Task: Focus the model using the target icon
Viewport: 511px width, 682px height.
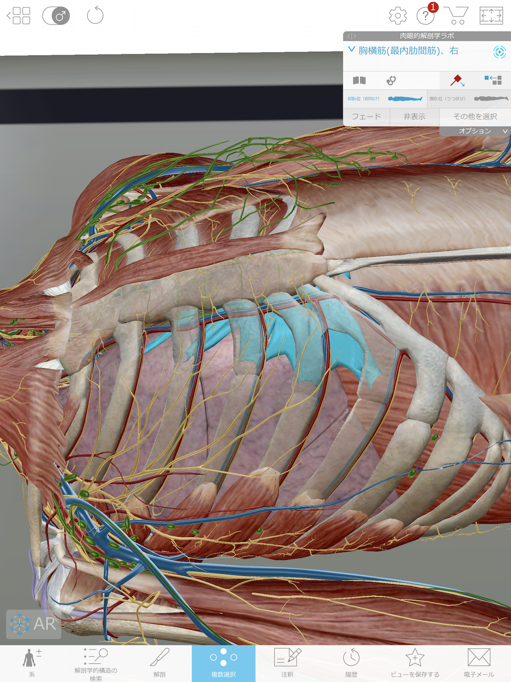Action: click(499, 52)
